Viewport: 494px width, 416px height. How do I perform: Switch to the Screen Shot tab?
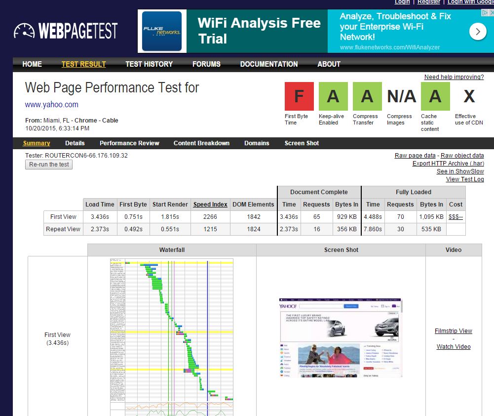[302, 143]
